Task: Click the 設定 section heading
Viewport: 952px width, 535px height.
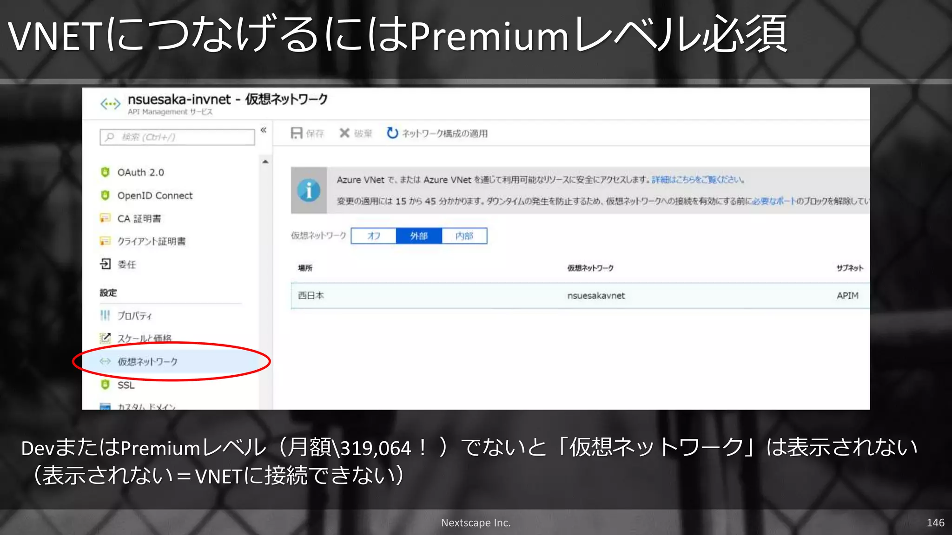Action: point(108,293)
